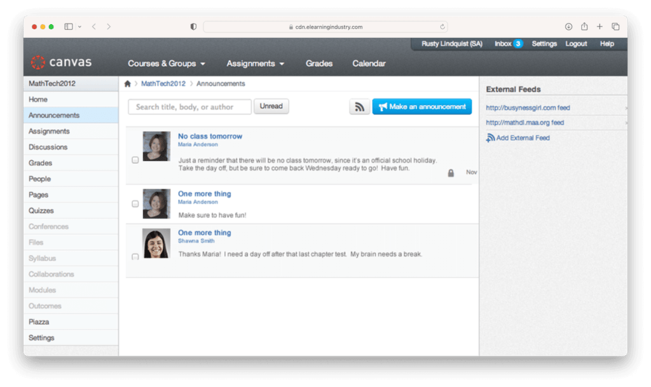Click the Logout link
Image resolution: width=651 pixels, height=387 pixels.
tap(576, 44)
